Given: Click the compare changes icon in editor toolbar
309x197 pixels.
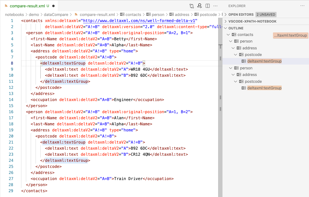Looking at the screenshot, I should coord(191,6).
